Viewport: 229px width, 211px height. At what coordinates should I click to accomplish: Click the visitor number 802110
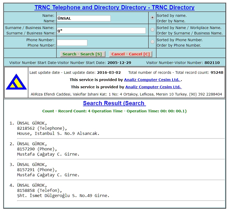click(x=212, y=63)
